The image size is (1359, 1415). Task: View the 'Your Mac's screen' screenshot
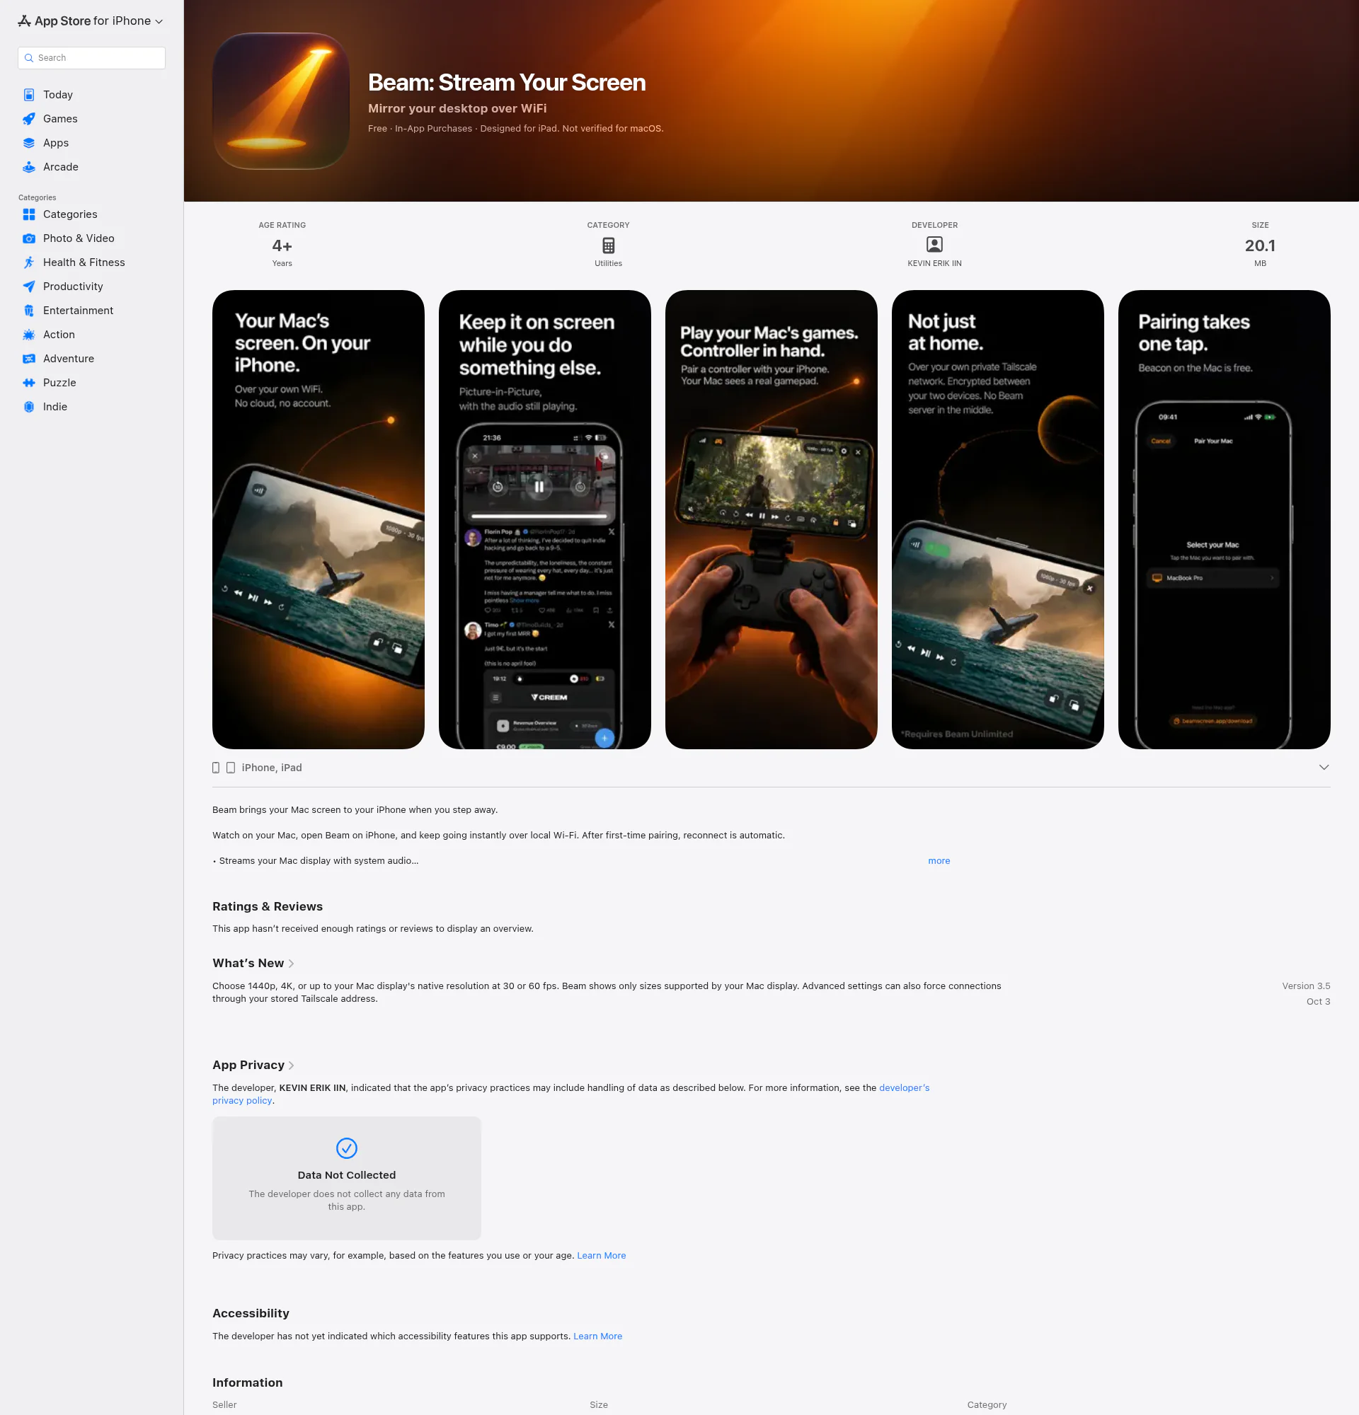(x=319, y=520)
